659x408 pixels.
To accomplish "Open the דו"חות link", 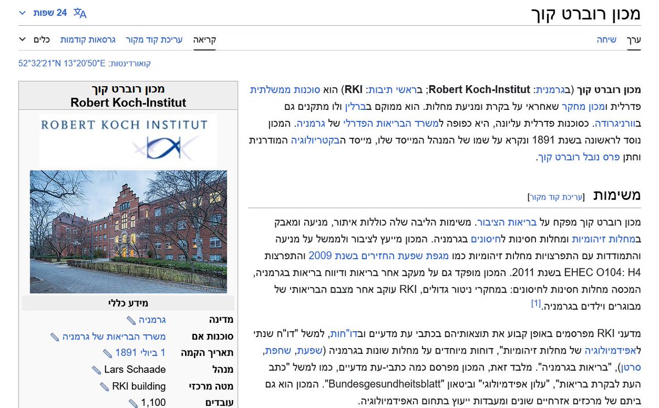I will click(344, 334).
